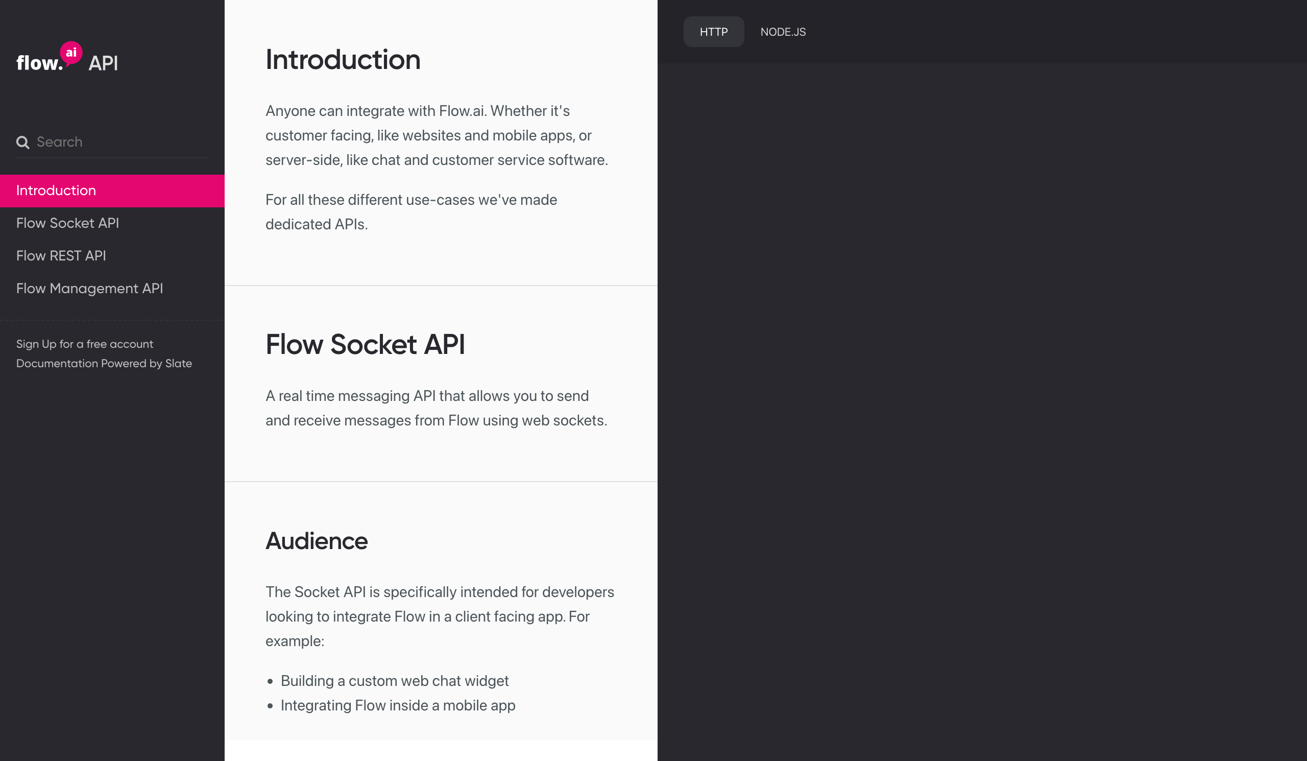Click 'Integrating Flow inside a mobile app' bullet
Viewport: 1307px width, 761px height.
coord(398,705)
